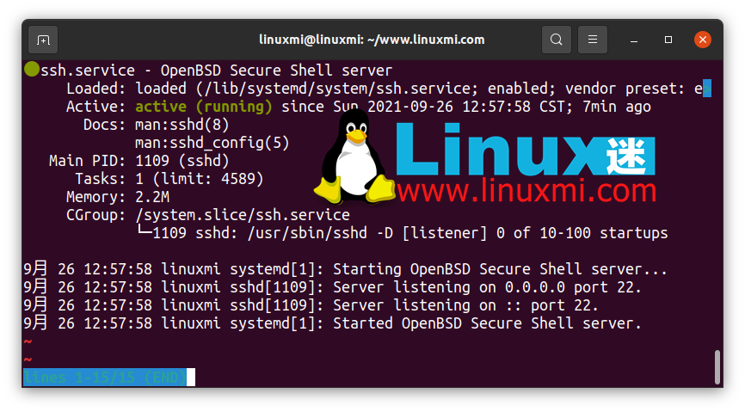Click the 'Started OpenBSD Secure Shell server.' log line
Screen dimensions: 745x412
pyautogui.click(x=332, y=323)
